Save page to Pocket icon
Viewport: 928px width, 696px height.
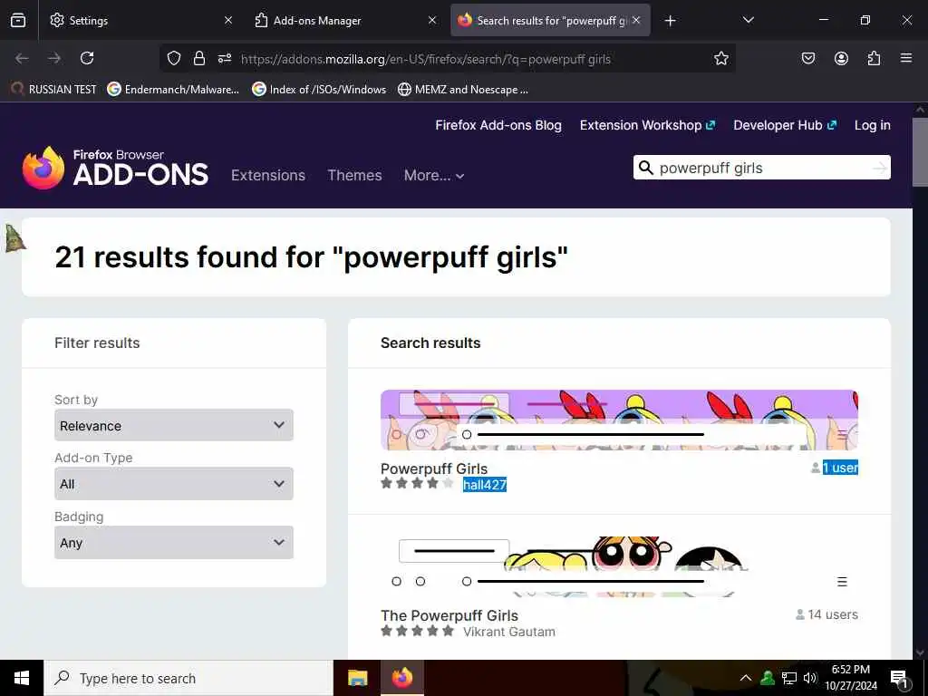coord(807,58)
